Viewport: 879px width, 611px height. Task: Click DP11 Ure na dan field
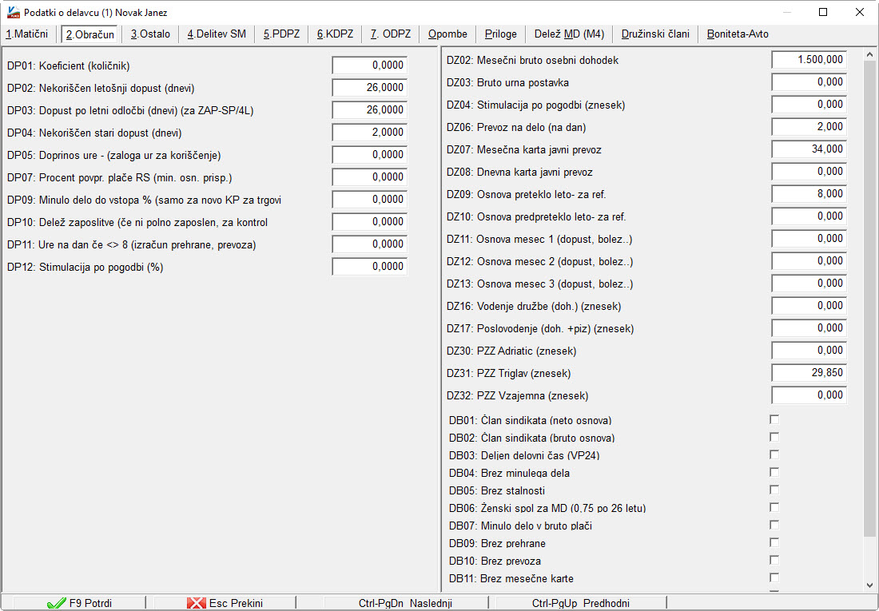click(369, 244)
